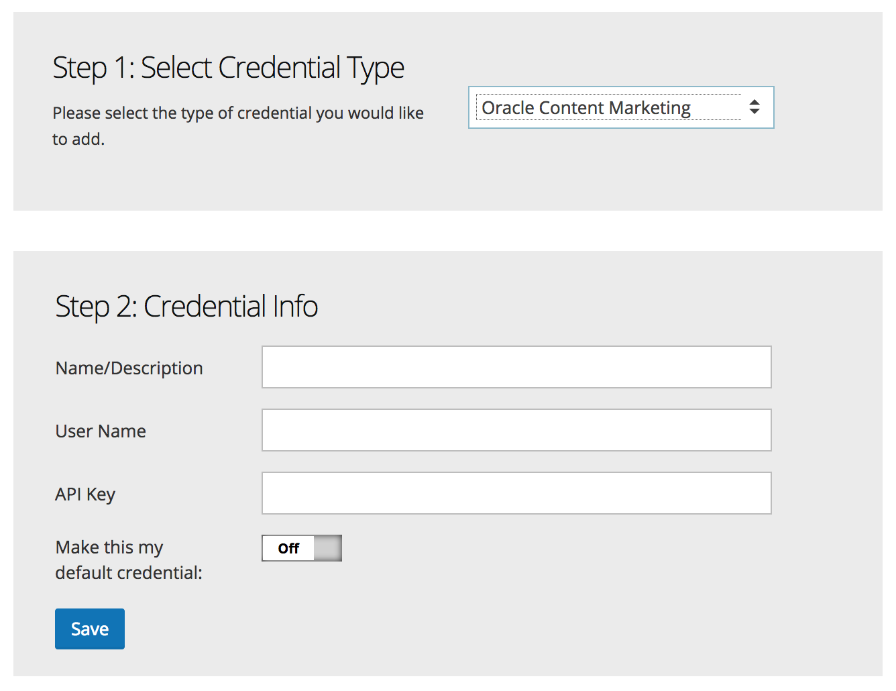This screenshot has width=896, height=691.
Task: Click into the User Name field
Action: click(516, 430)
